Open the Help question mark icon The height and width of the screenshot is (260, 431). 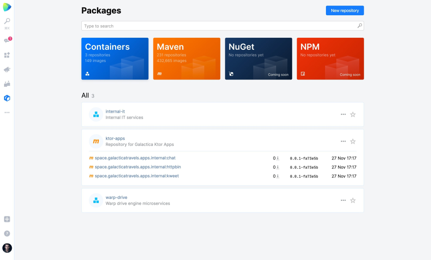pyautogui.click(x=7, y=234)
